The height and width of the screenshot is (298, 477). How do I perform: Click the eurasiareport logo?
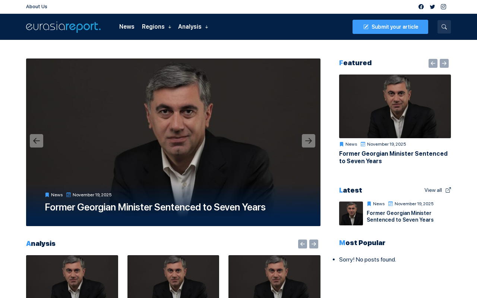click(63, 27)
